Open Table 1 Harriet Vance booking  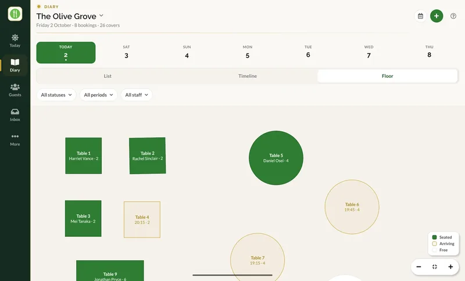click(84, 156)
